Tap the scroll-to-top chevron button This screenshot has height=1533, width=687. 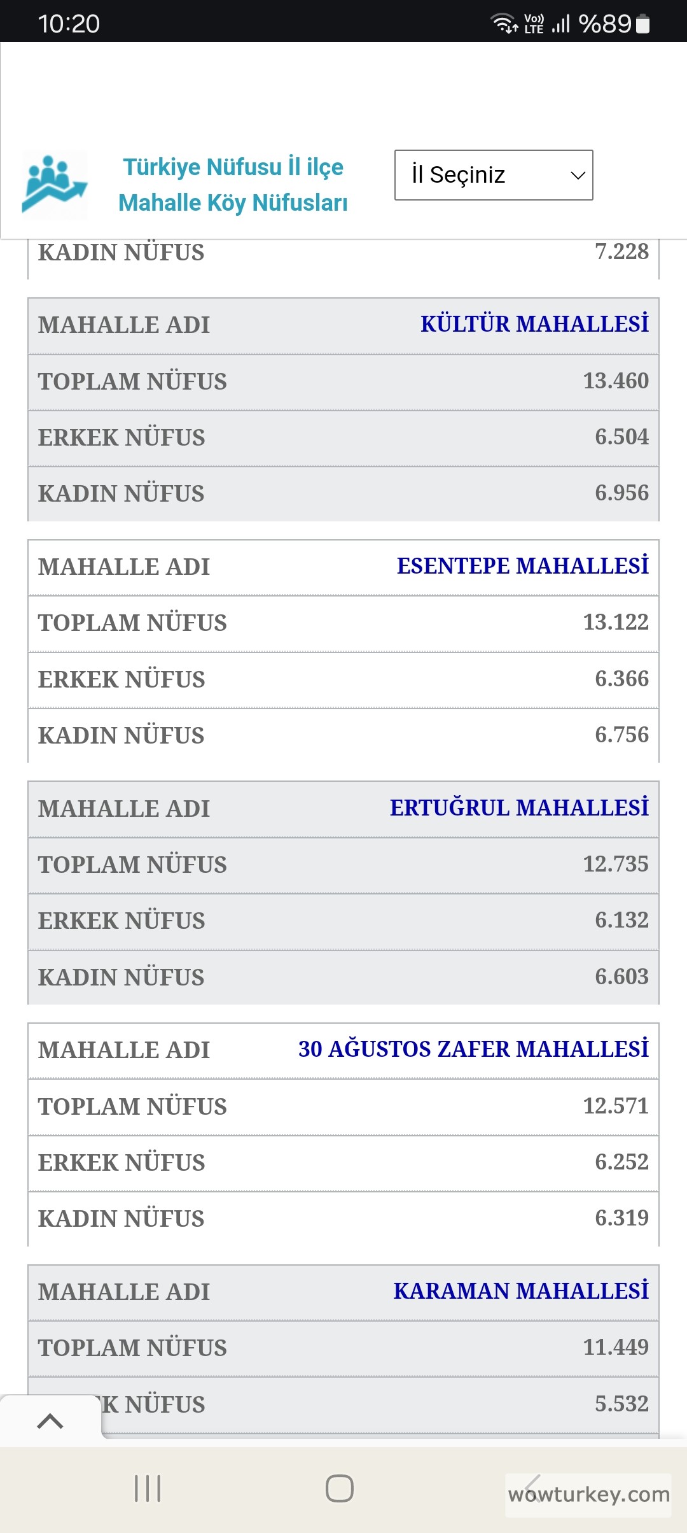(50, 1421)
